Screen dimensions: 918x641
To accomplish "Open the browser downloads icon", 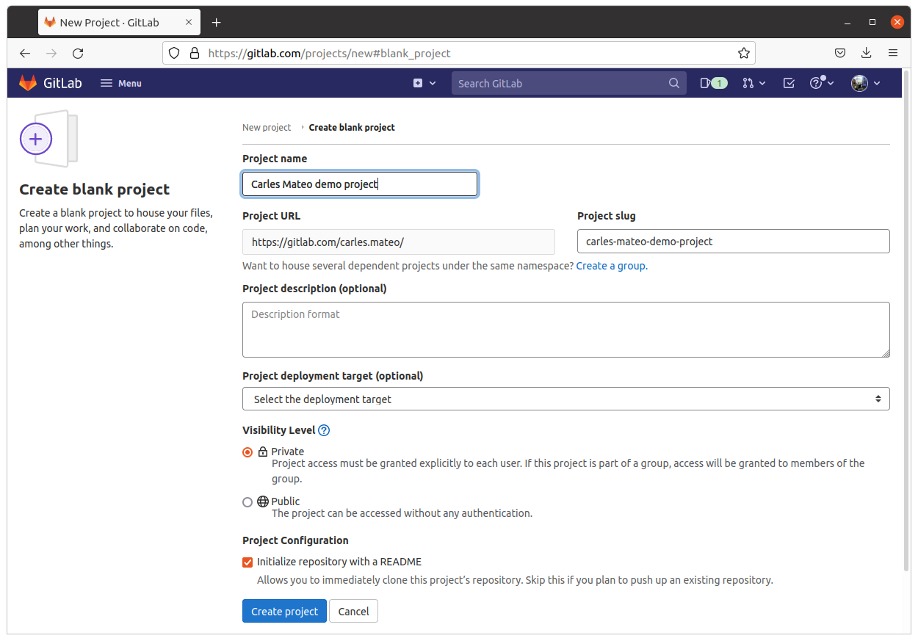I will [867, 53].
